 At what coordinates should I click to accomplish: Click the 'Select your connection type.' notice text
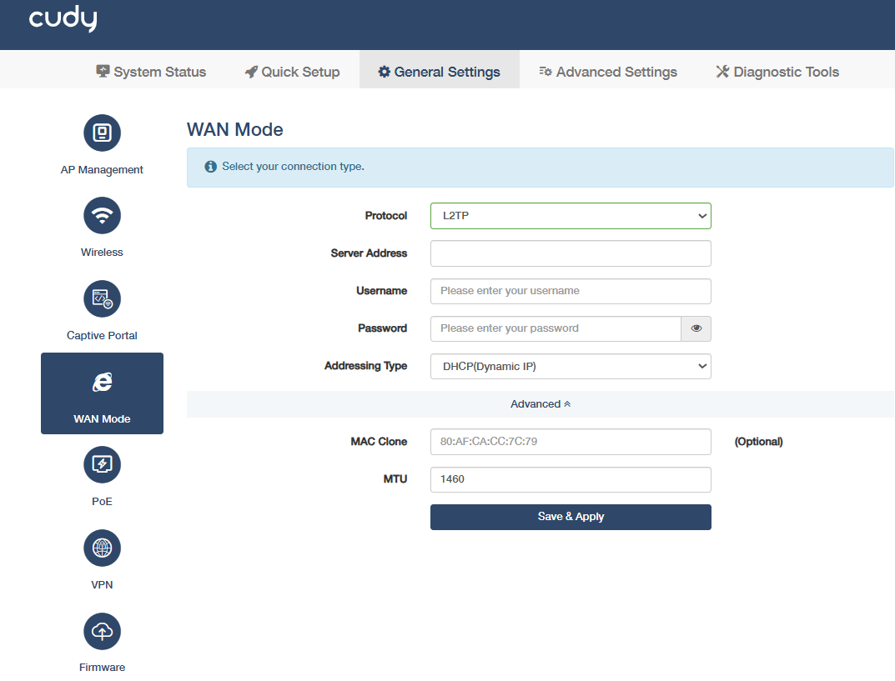(293, 167)
